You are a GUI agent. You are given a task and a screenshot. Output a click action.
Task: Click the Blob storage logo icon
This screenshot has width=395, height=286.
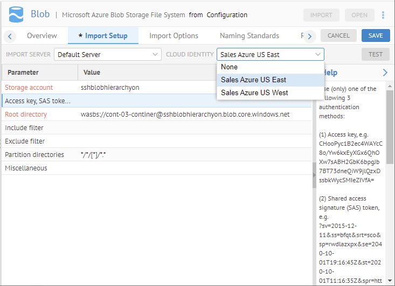(x=16, y=15)
